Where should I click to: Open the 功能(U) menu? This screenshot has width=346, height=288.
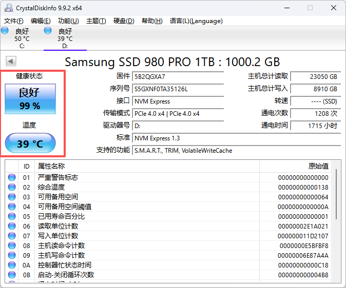[68, 21]
